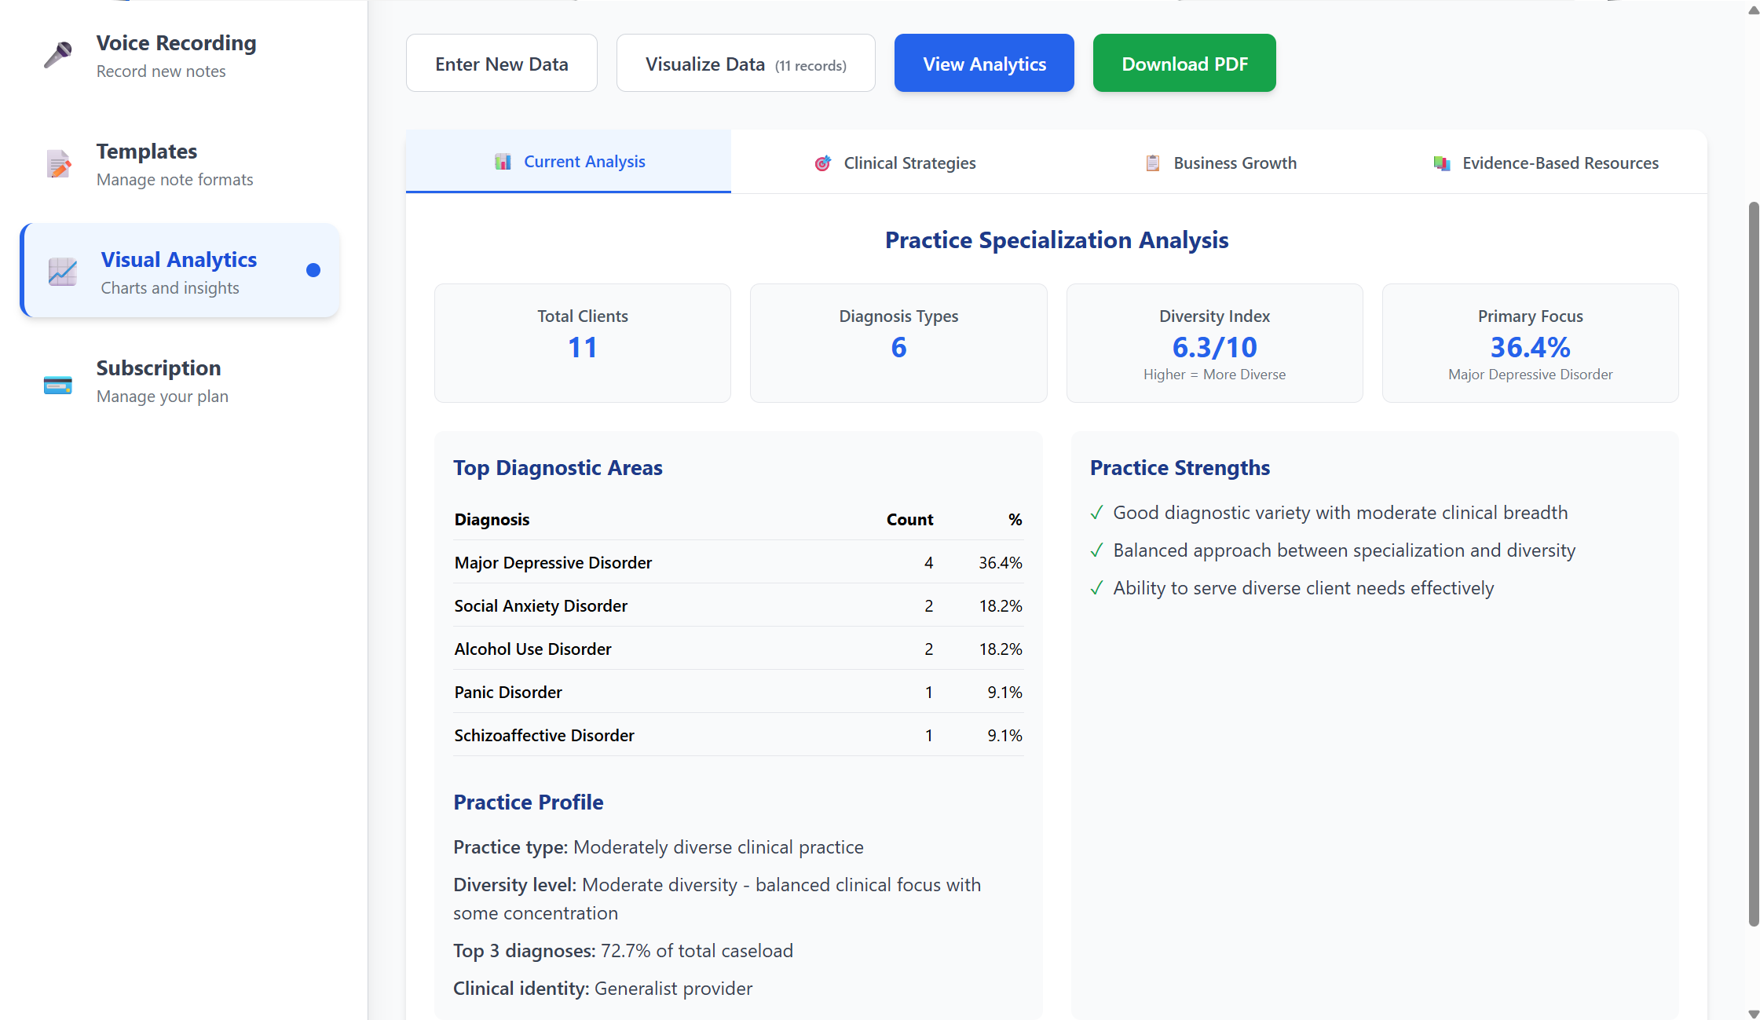Select the Voice Recording microphone icon
This screenshot has width=1760, height=1020.
(x=57, y=55)
